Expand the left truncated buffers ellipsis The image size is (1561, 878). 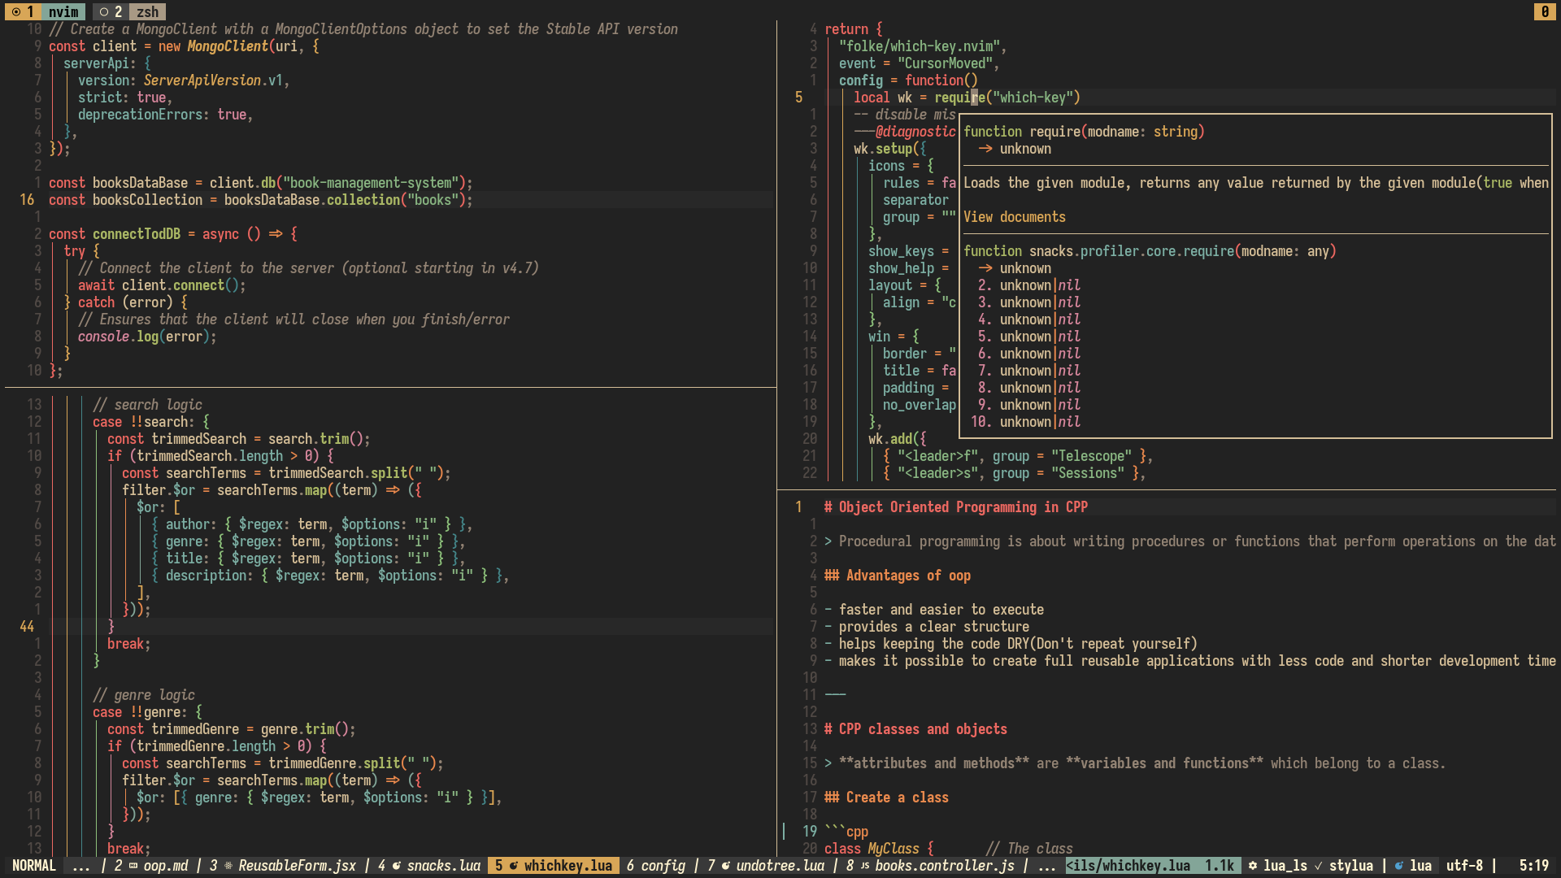tap(81, 866)
